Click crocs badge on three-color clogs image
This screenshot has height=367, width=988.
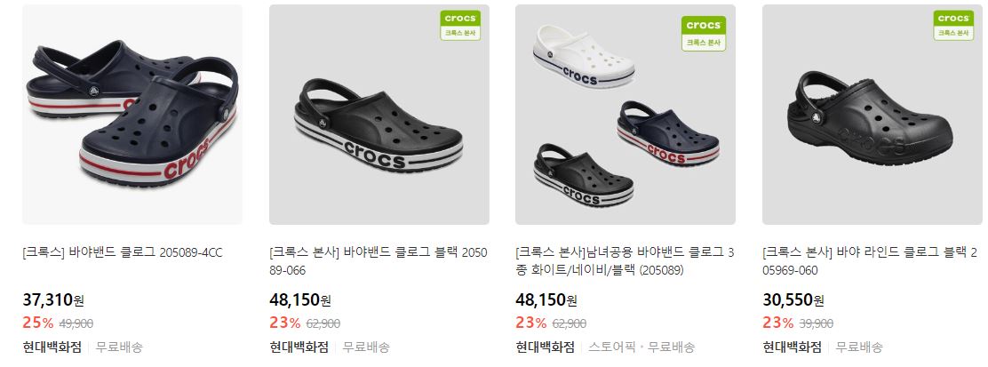[703, 34]
